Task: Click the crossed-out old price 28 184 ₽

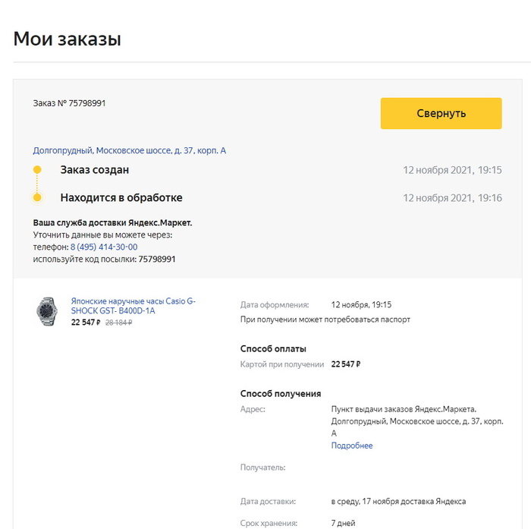Action: (118, 323)
